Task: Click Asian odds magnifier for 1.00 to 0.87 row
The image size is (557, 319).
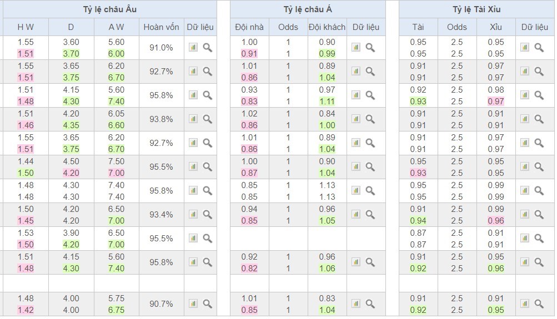Action: point(370,167)
